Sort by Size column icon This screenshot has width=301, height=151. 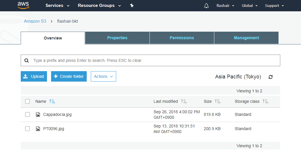pos(218,101)
